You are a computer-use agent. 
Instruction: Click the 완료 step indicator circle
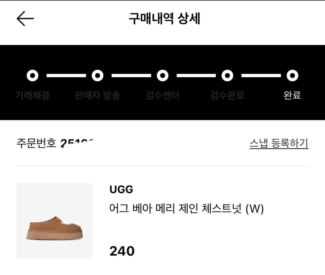pos(292,76)
